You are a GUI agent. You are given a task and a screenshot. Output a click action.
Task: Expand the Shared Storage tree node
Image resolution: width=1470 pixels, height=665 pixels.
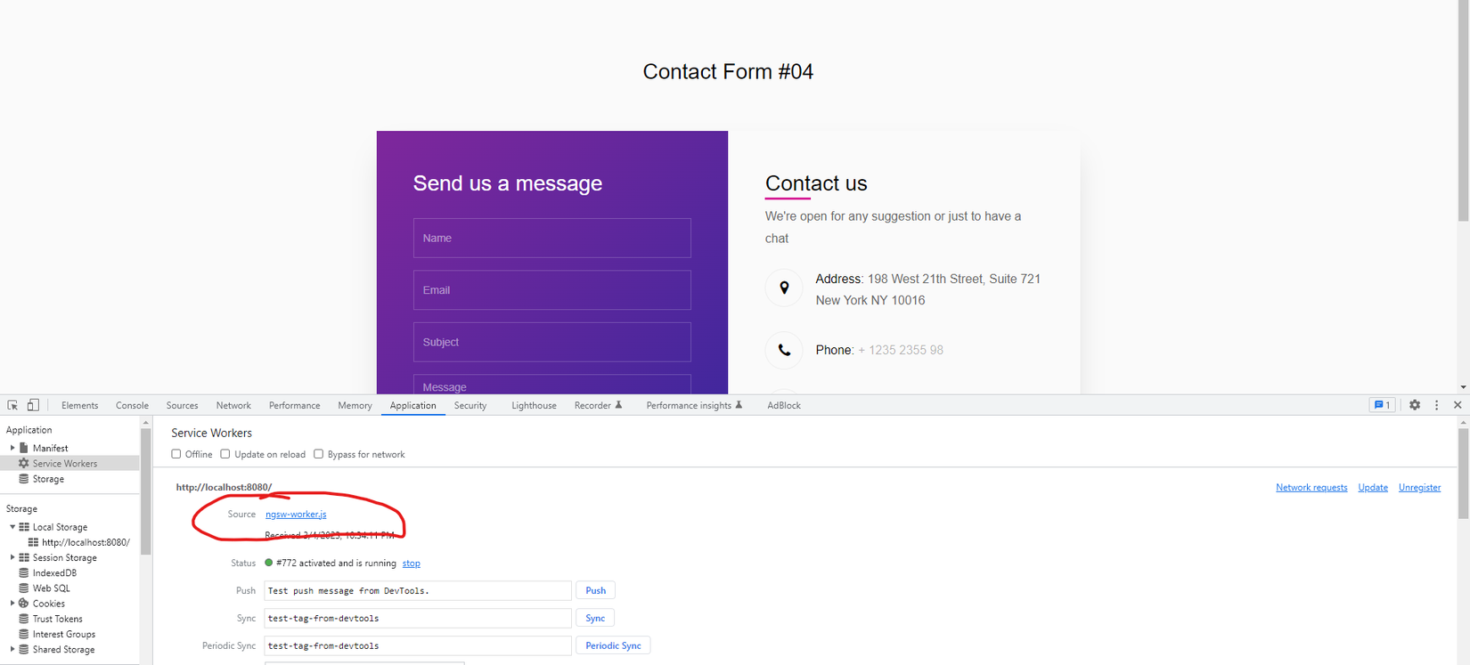pyautogui.click(x=12, y=649)
